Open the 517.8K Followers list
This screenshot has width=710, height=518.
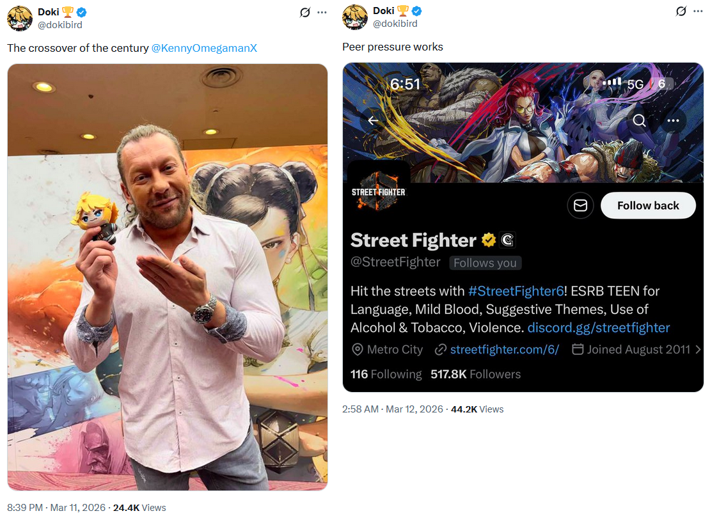(x=475, y=375)
